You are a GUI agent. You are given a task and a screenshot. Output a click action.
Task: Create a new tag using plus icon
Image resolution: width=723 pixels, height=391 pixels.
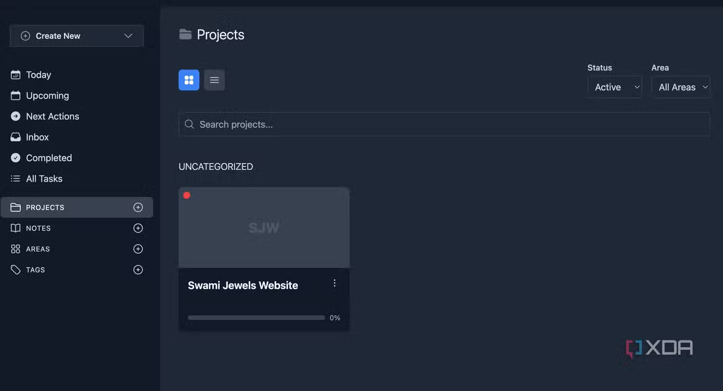[x=138, y=270]
